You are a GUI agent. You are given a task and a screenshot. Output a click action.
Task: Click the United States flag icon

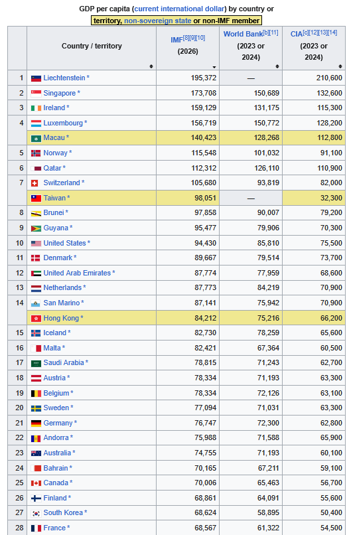point(36,244)
